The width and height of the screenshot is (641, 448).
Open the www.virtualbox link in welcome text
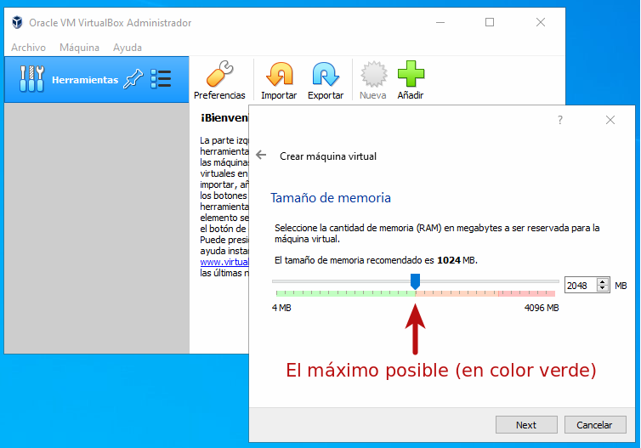(x=224, y=262)
